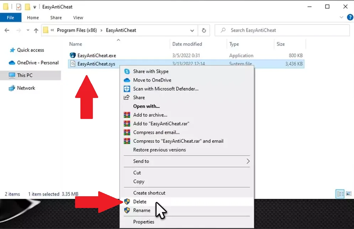Open the Send to submenu
Image resolution: width=354 pixels, height=229 pixels.
(x=187, y=161)
